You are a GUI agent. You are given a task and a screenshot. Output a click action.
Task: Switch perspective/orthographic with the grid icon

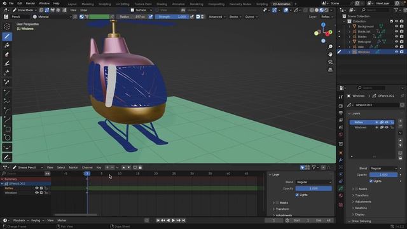point(330,70)
